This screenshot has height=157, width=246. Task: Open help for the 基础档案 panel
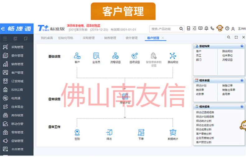[242, 46]
